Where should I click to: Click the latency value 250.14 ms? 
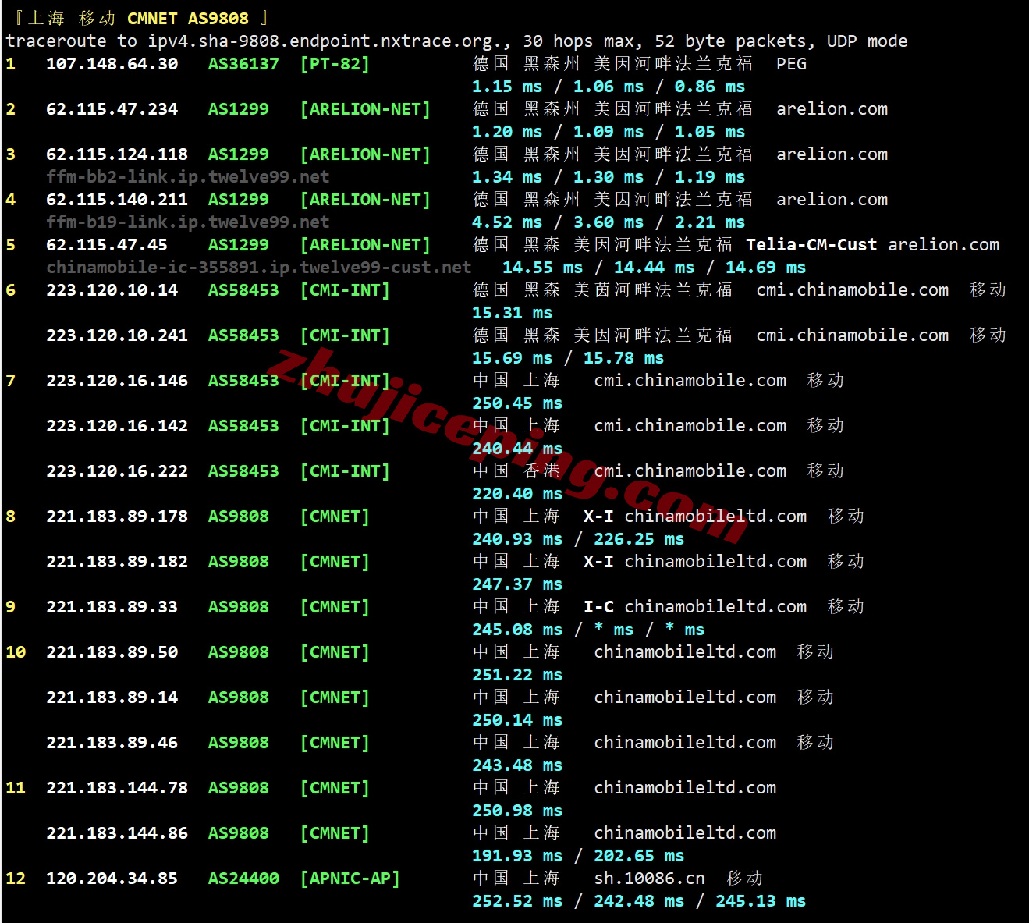pos(517,720)
